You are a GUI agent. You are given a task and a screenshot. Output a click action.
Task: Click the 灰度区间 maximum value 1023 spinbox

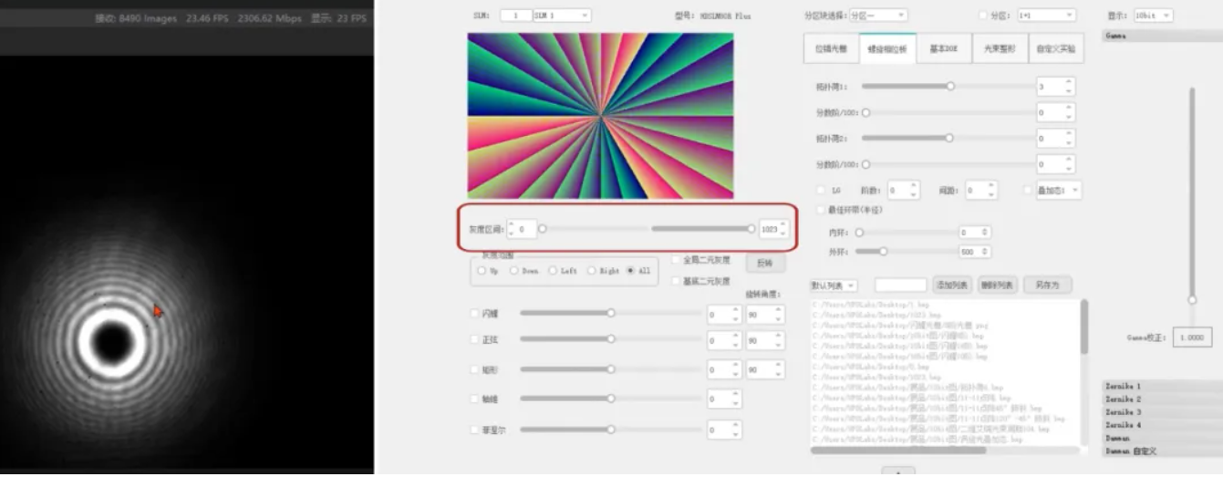click(x=769, y=230)
